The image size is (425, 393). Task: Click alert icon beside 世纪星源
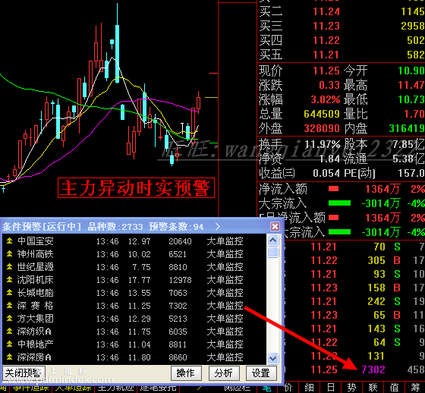(9, 267)
